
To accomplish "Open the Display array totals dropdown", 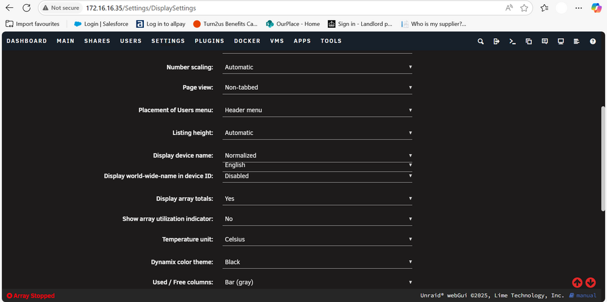I will [318, 199].
